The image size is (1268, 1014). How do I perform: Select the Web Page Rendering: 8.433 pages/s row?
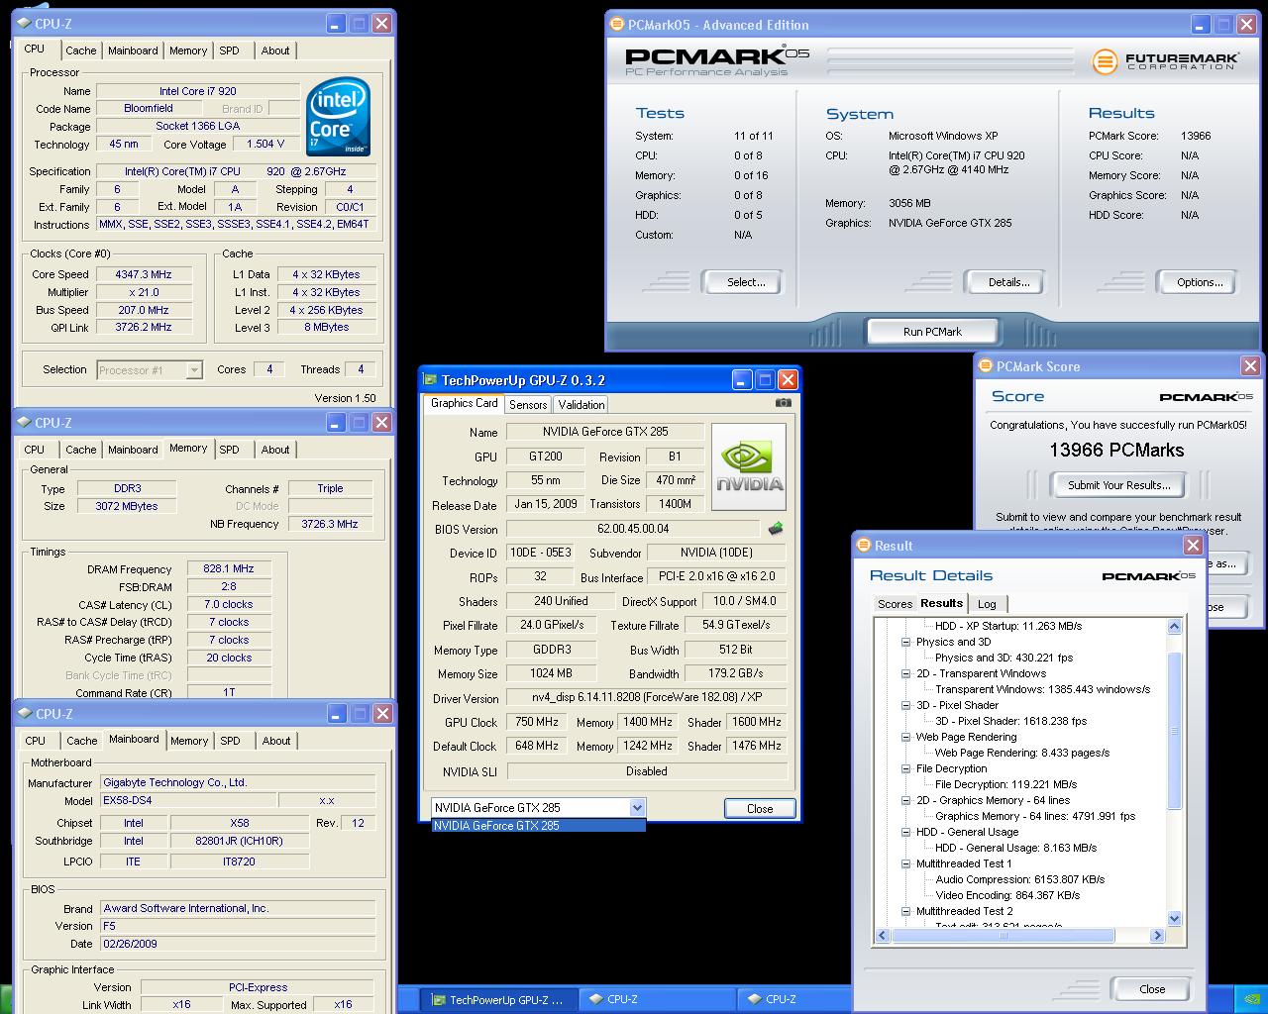pos(1021,753)
